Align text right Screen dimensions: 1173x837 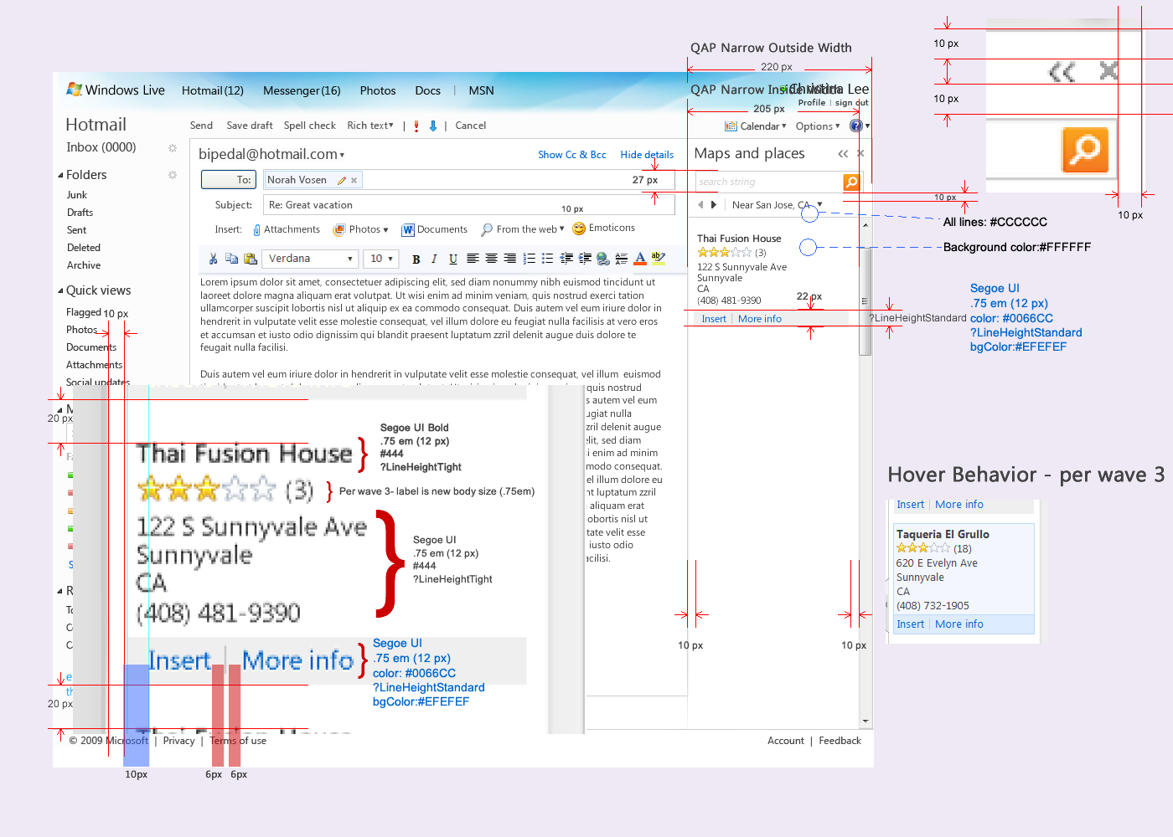coord(509,259)
